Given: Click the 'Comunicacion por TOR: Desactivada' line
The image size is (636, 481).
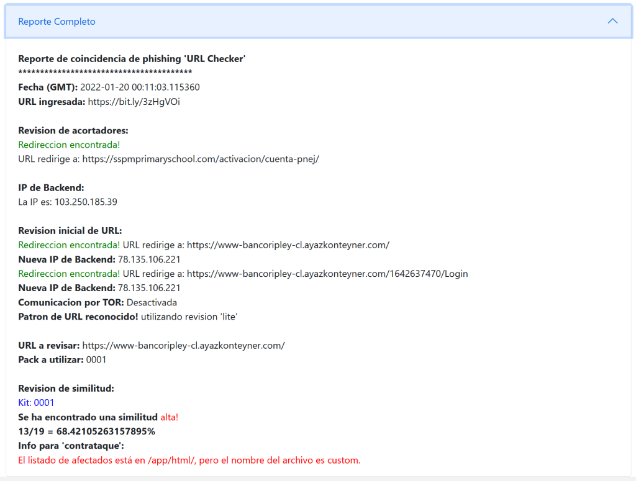Looking at the screenshot, I should tap(98, 302).
